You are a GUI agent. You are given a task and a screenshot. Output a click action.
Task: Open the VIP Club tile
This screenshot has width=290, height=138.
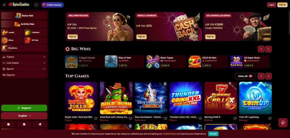[x=36, y=40]
